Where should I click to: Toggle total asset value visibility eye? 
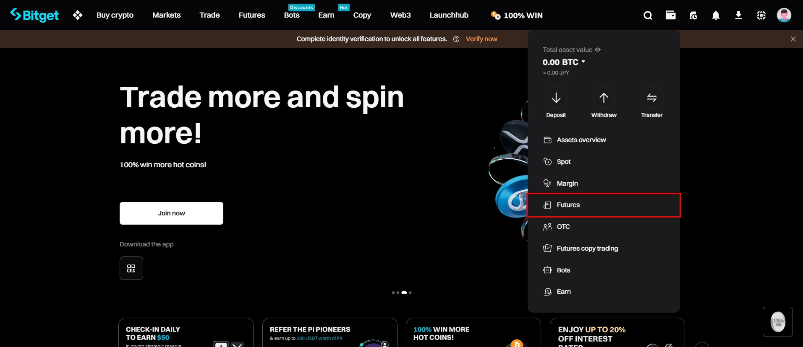[598, 49]
